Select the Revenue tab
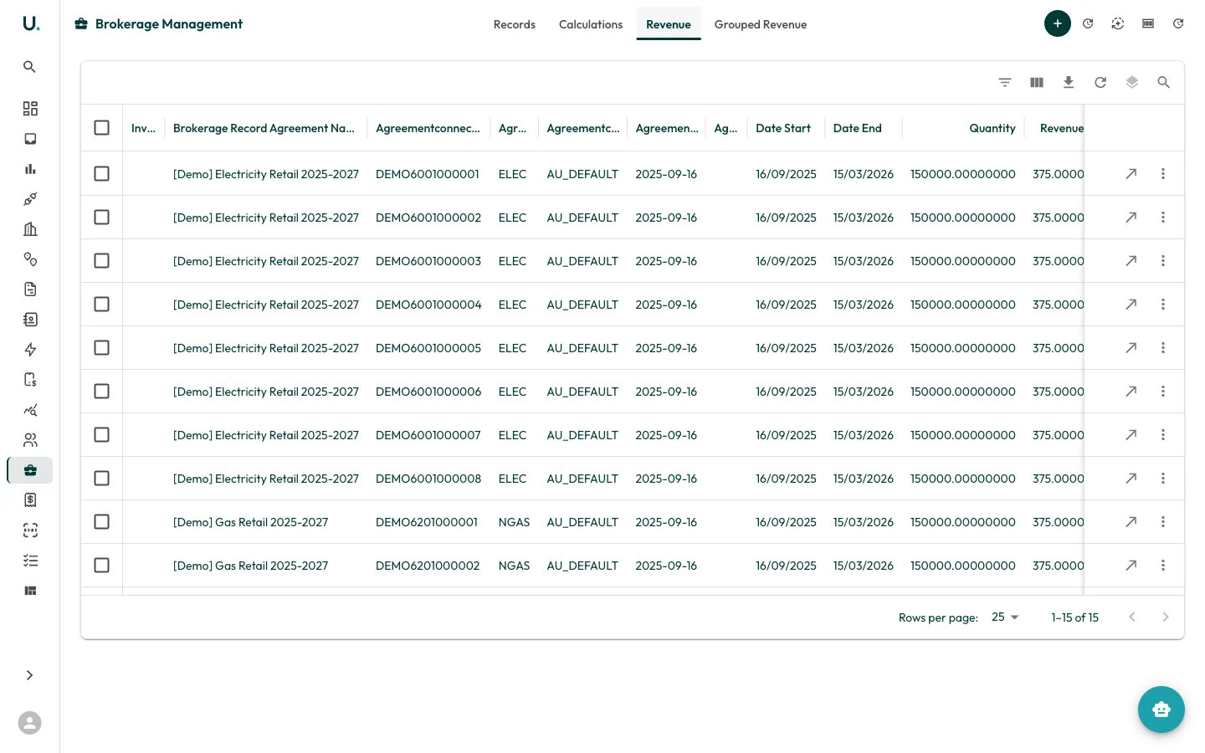This screenshot has height=753, width=1205. pyautogui.click(x=669, y=24)
